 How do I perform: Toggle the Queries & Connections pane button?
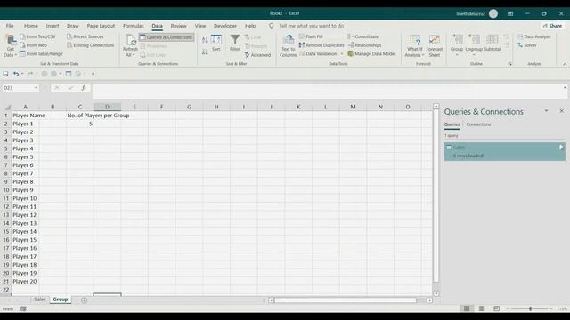tap(167, 37)
